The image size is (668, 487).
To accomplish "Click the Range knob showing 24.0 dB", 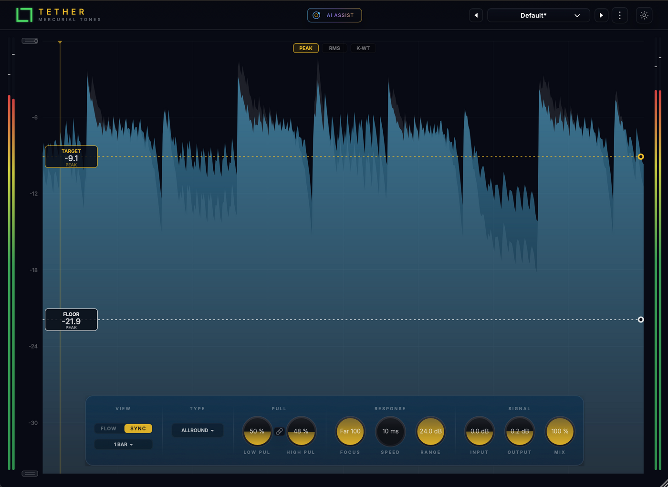I will (430, 431).
